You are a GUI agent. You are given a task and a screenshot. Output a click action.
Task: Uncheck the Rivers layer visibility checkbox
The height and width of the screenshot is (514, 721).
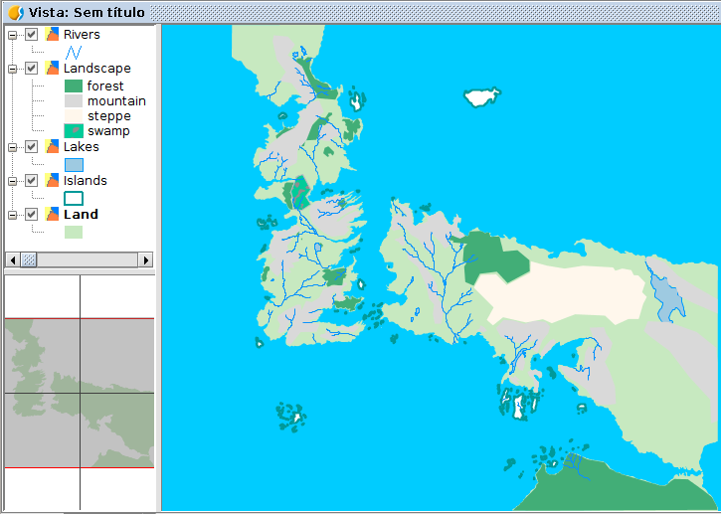(x=32, y=35)
